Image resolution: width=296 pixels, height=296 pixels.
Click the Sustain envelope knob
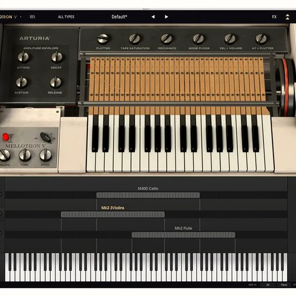(21, 83)
